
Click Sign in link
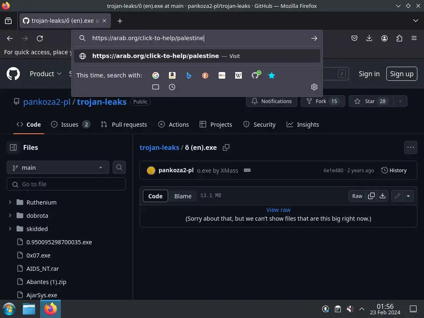pos(369,74)
